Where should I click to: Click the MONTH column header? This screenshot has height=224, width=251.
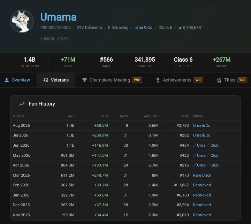click(x=18, y=116)
